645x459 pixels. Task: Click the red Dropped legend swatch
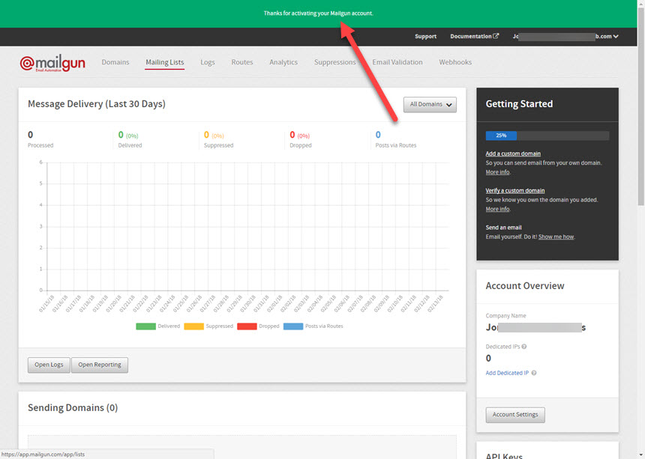click(247, 326)
